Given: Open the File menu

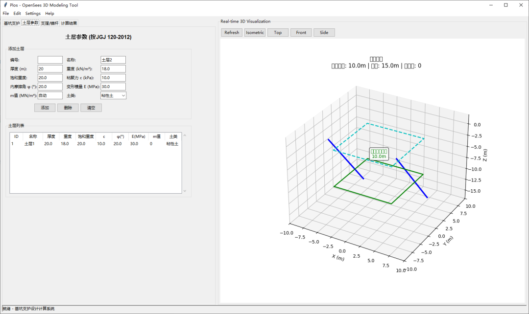Looking at the screenshot, I should click(6, 14).
